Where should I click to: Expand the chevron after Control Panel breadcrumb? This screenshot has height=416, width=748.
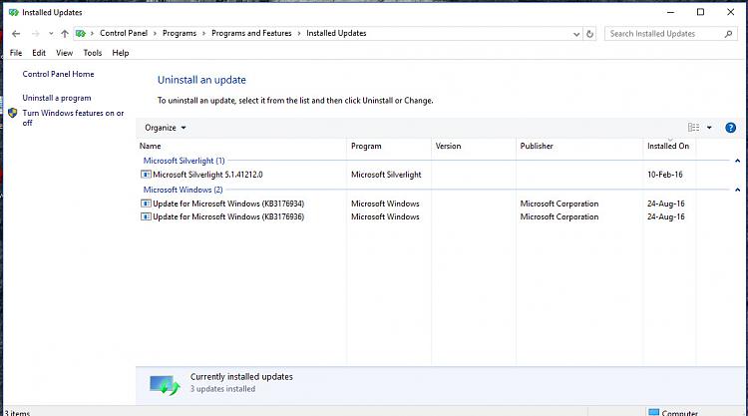coord(155,33)
